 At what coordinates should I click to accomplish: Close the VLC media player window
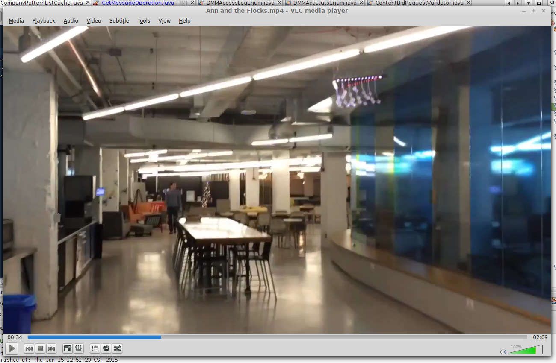544,11
